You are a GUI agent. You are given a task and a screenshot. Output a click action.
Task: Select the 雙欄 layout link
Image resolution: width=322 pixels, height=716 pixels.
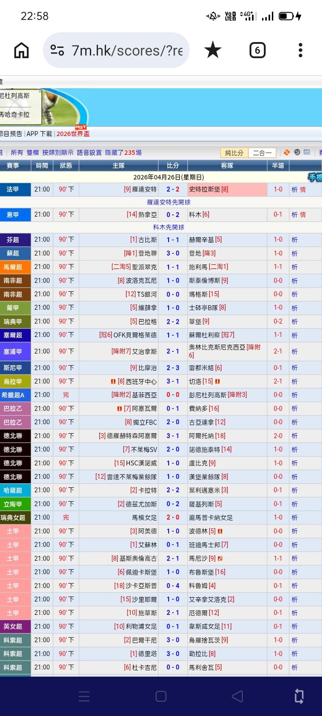(33, 153)
